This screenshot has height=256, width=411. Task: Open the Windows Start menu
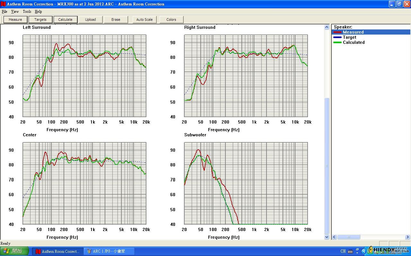click(14, 251)
